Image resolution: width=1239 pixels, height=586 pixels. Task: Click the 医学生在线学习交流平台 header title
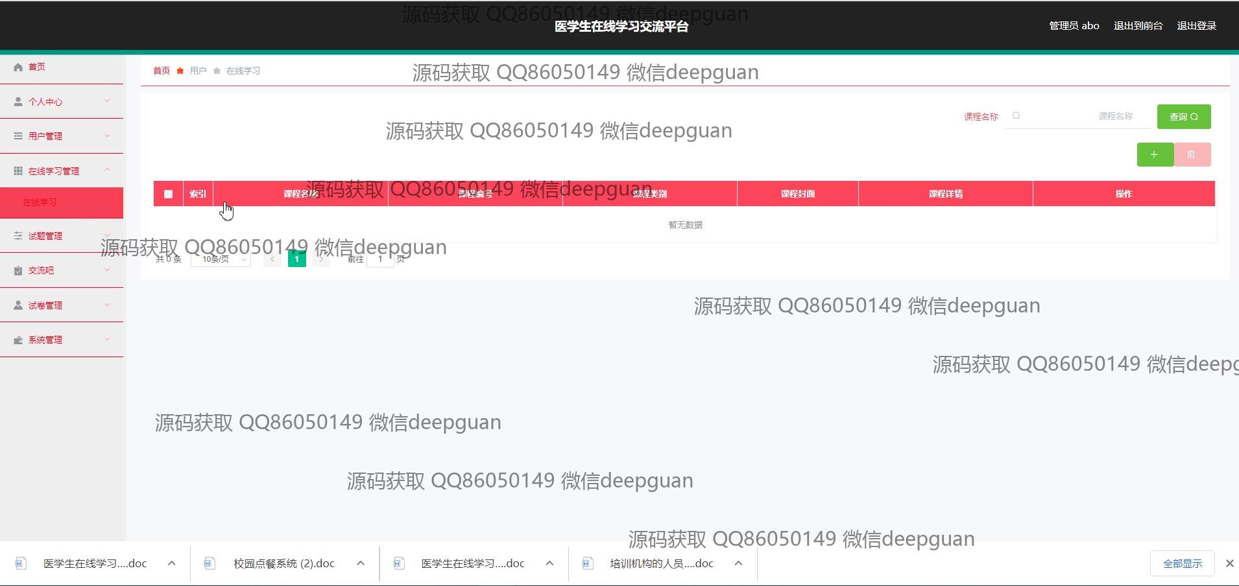621,27
